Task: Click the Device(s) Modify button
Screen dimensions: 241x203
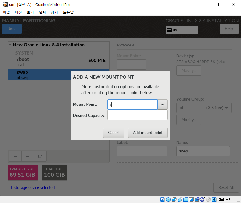Action: pos(189,70)
